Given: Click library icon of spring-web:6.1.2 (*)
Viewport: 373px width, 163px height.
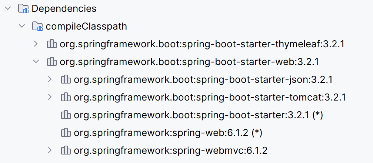Looking at the screenshot, I should [x=66, y=133].
